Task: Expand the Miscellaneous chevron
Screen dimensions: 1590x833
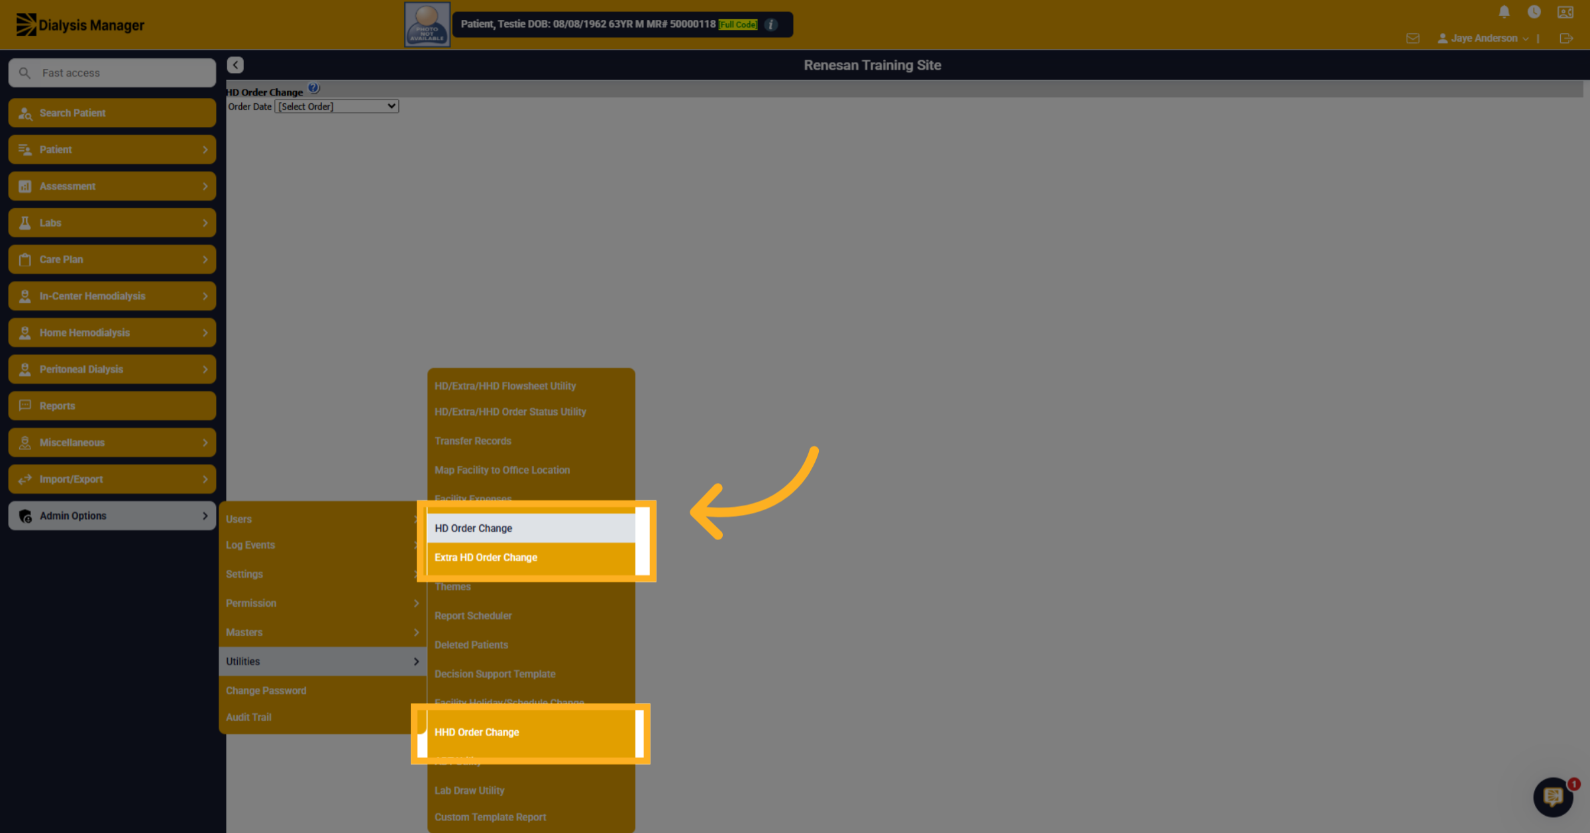Action: click(205, 443)
